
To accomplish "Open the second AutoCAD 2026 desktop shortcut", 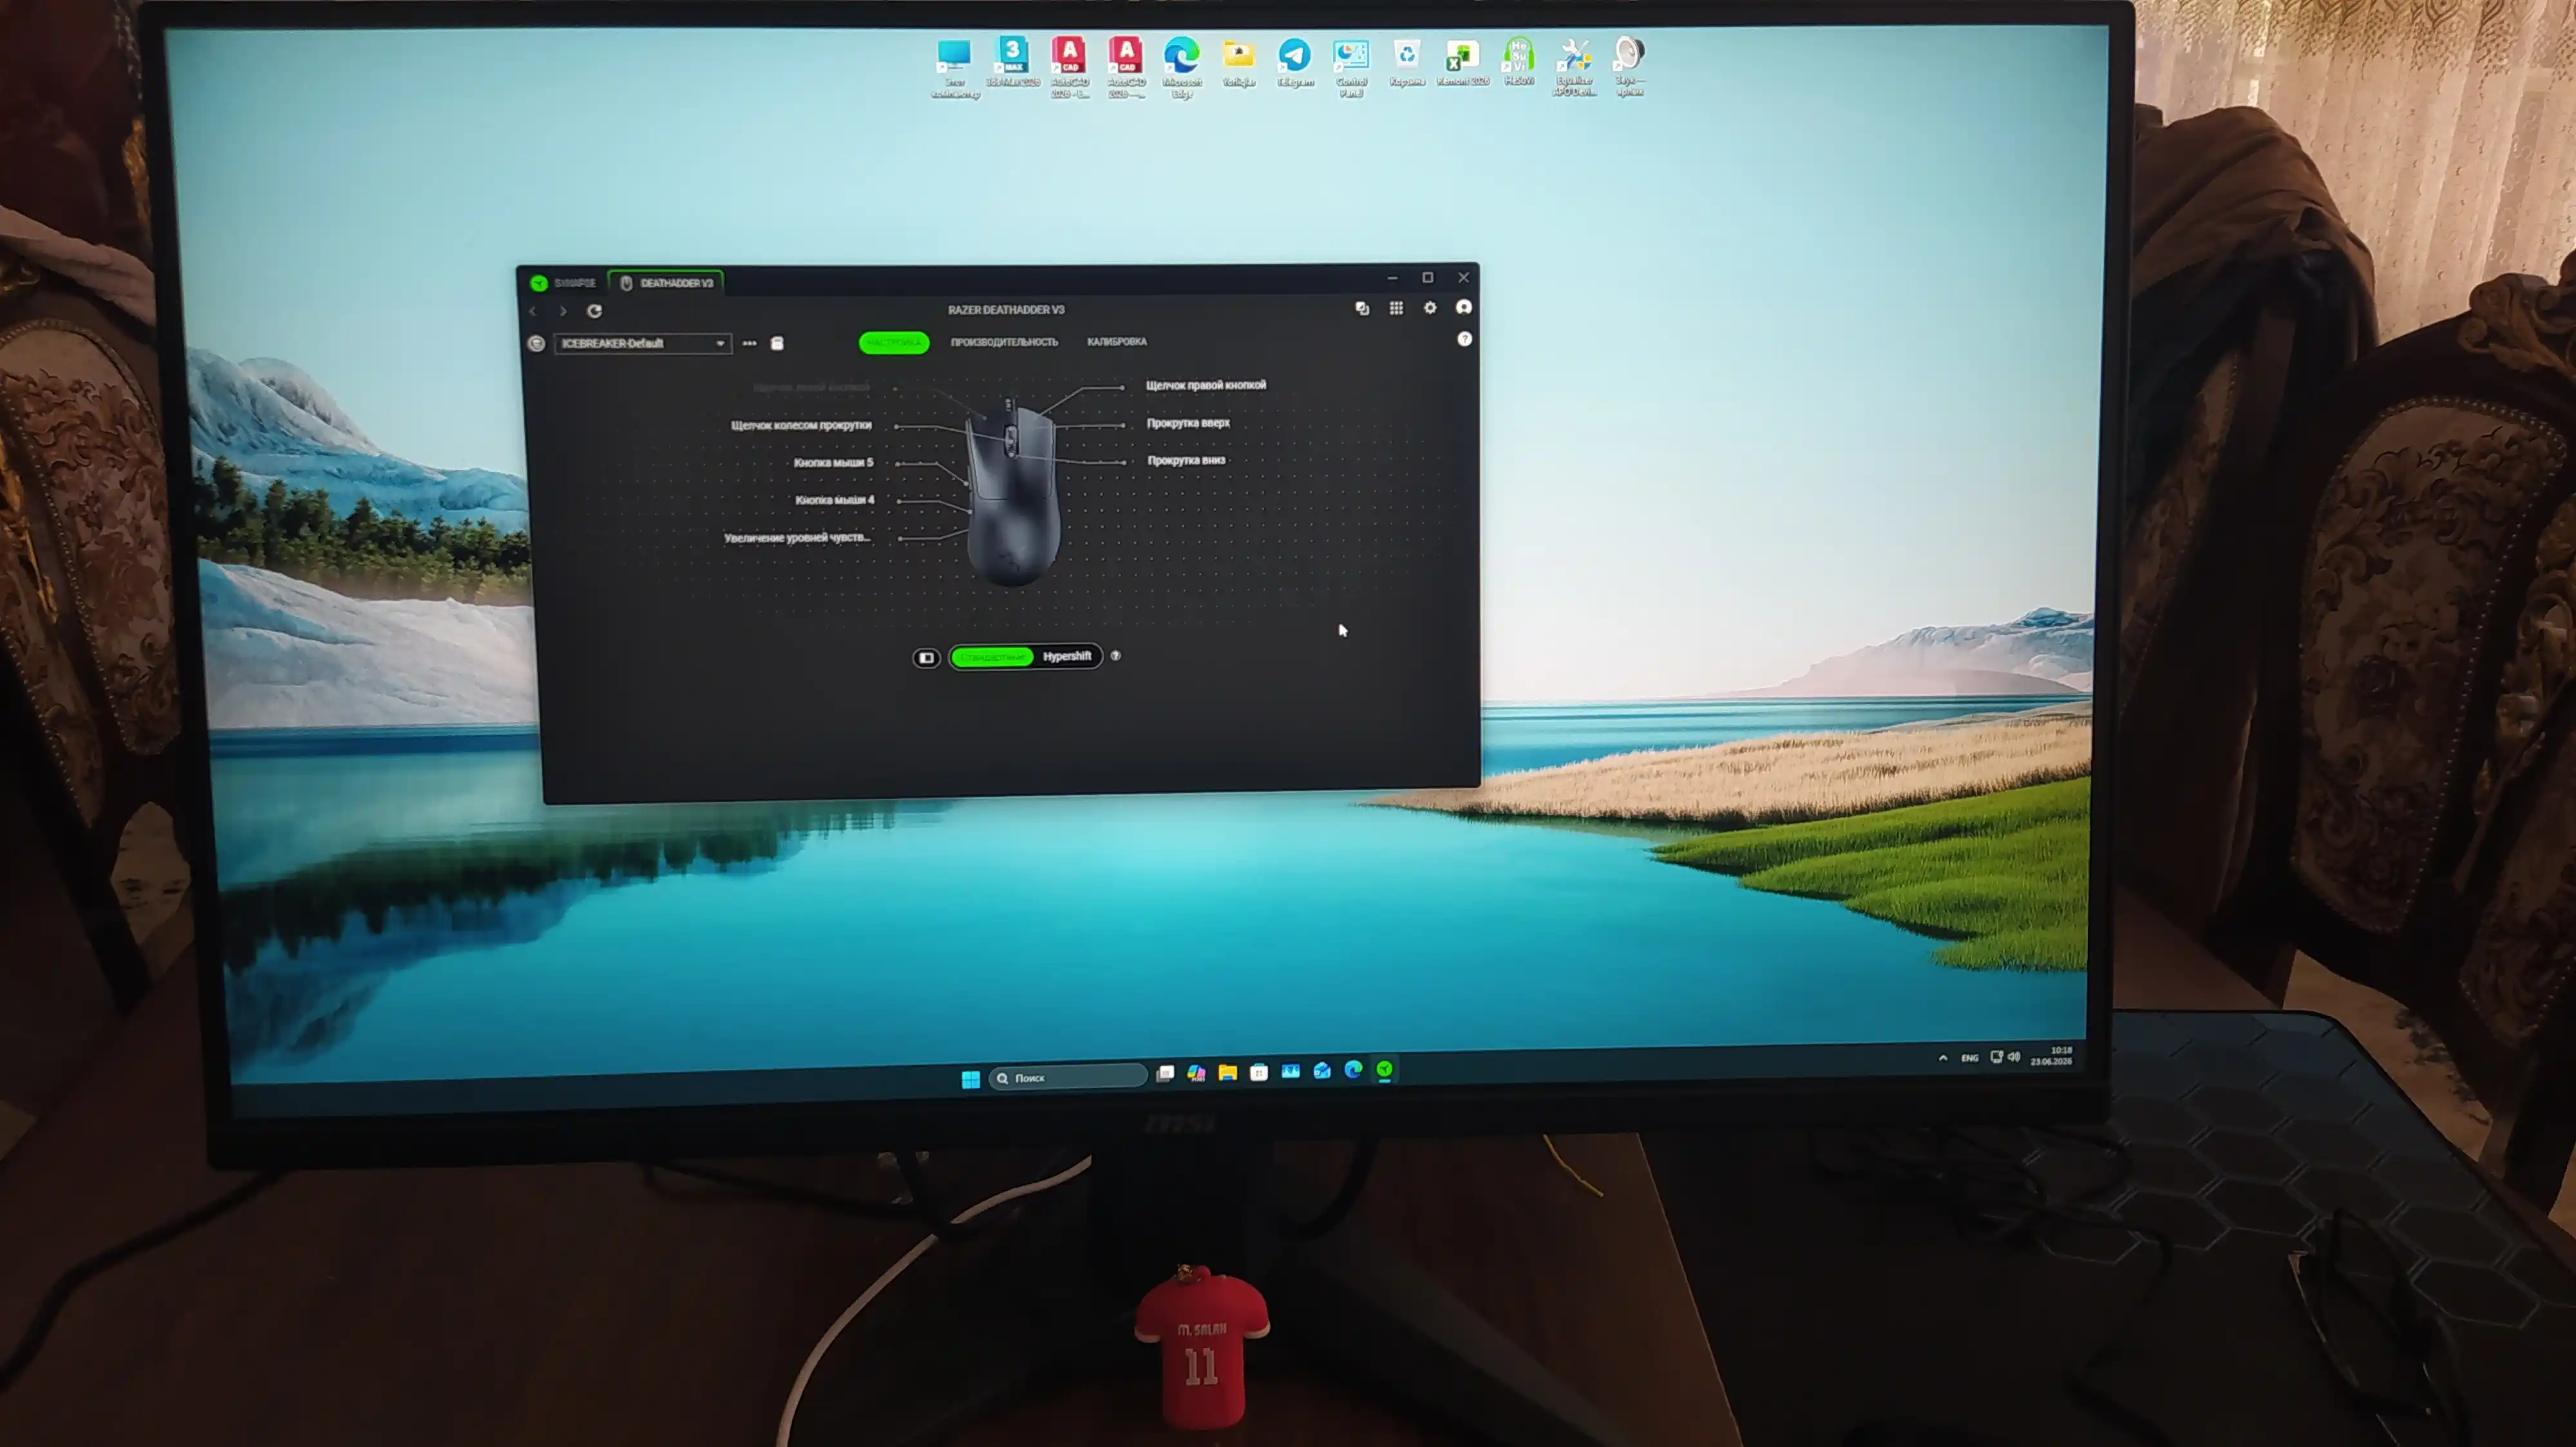I will click(1125, 67).
